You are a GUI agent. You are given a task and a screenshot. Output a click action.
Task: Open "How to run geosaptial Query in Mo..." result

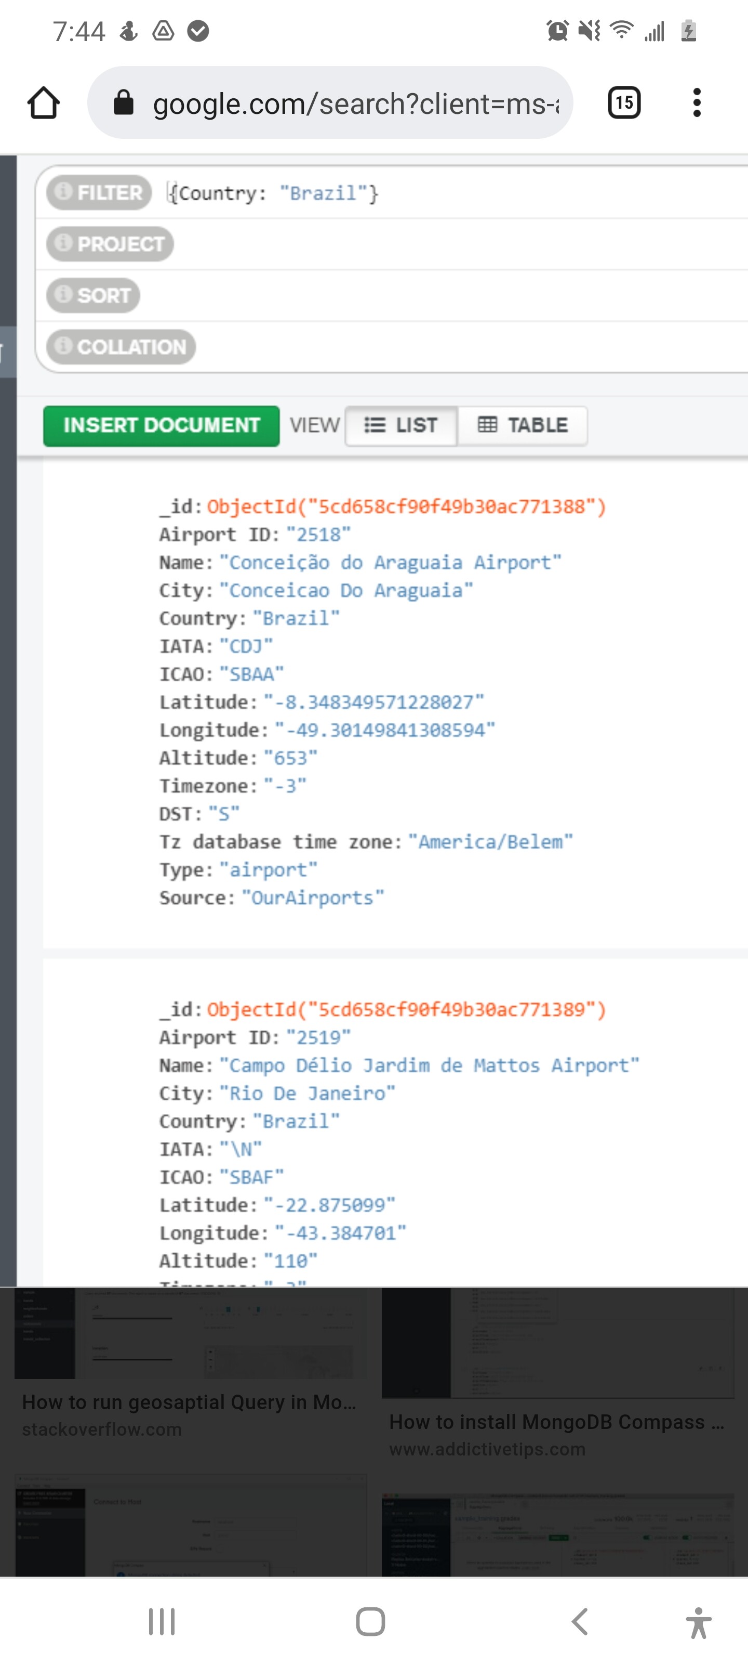point(189,1402)
